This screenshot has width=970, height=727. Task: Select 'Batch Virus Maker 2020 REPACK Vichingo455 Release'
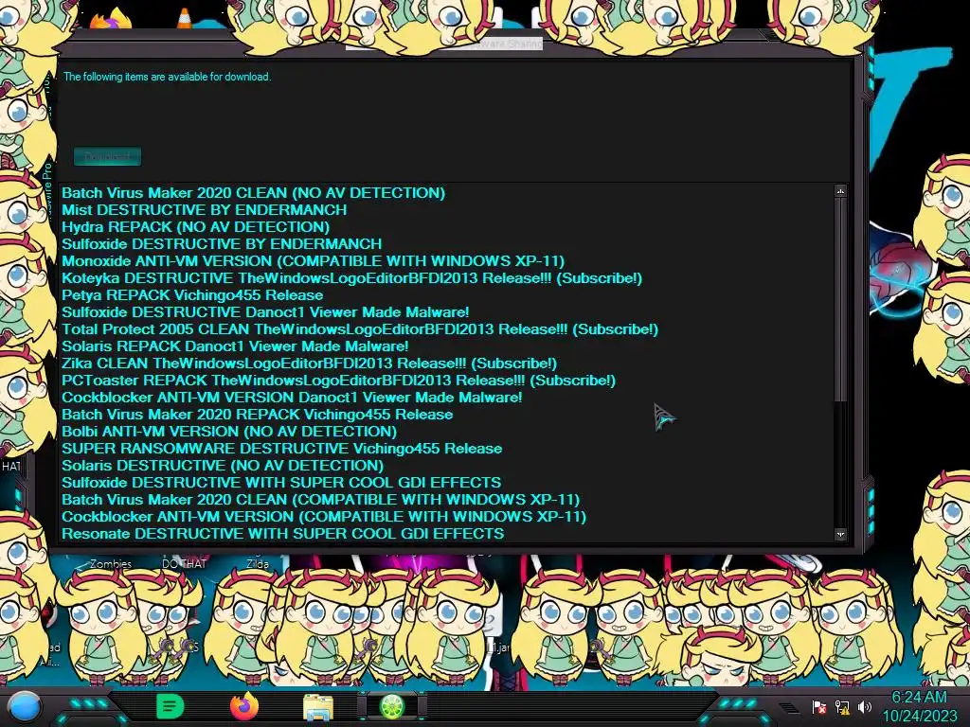point(258,415)
